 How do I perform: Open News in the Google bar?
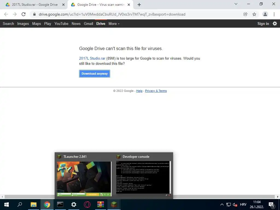coord(76,24)
